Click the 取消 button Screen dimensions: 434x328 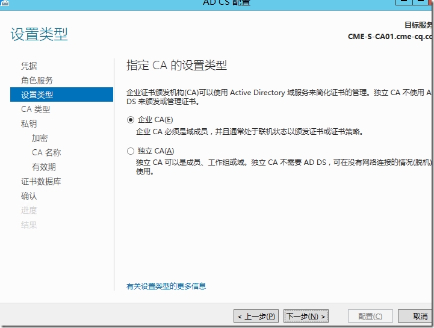click(416, 316)
